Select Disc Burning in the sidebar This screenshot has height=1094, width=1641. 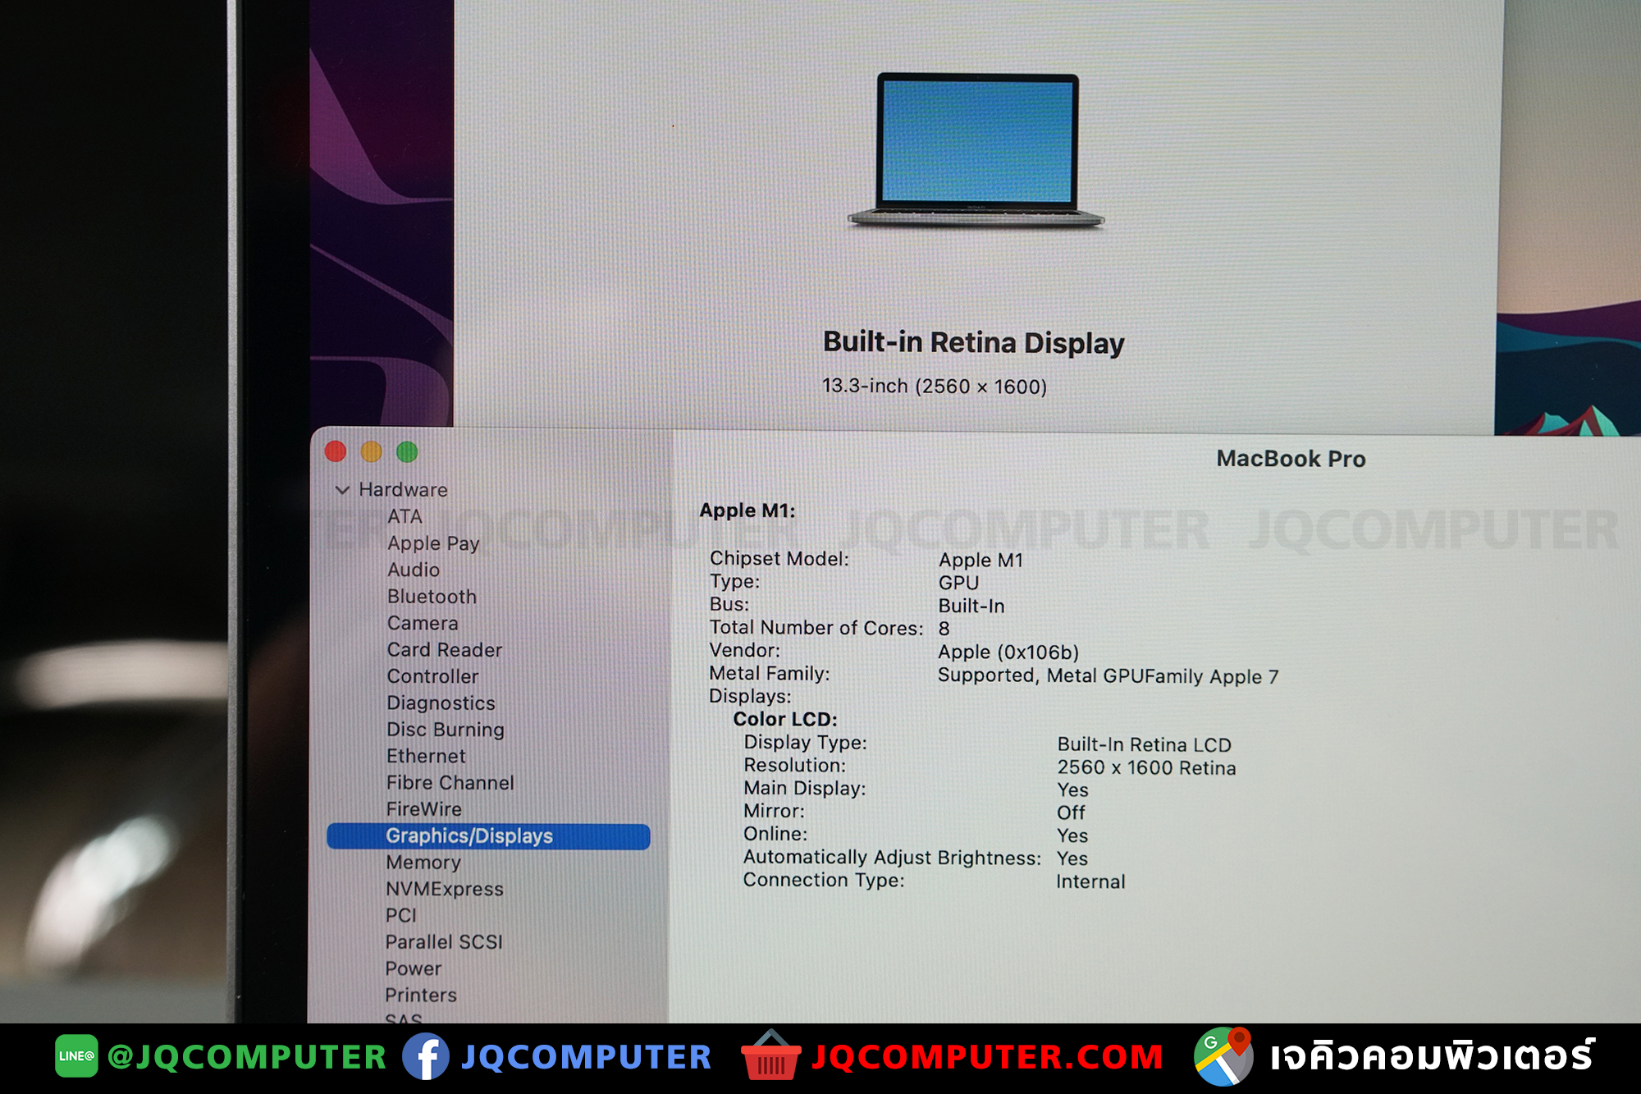coord(446,730)
